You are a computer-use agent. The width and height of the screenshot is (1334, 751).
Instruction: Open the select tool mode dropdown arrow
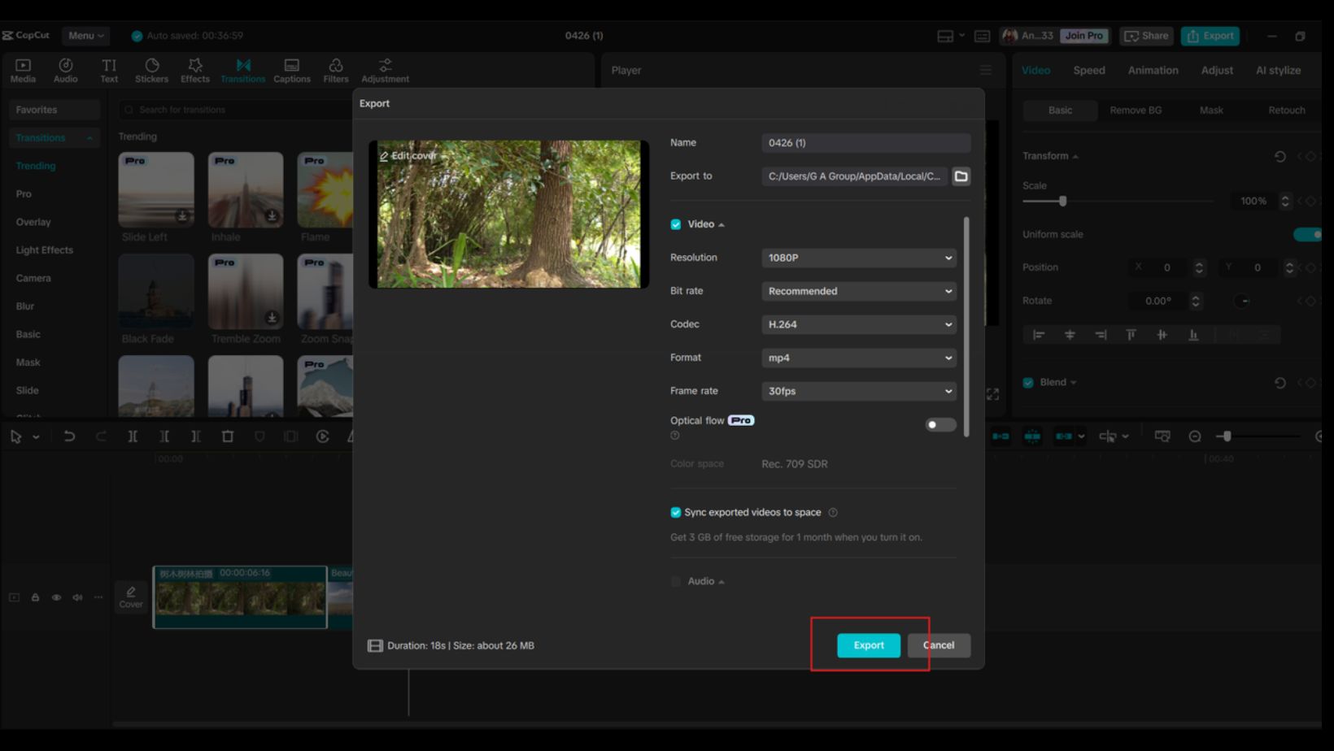(x=36, y=437)
